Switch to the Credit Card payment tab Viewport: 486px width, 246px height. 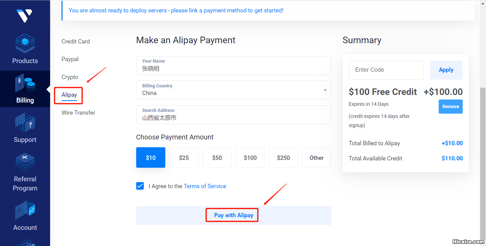tap(76, 41)
